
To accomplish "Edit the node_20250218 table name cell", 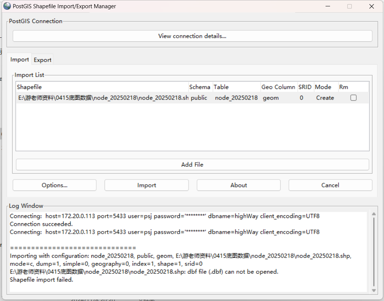I will click(x=236, y=98).
